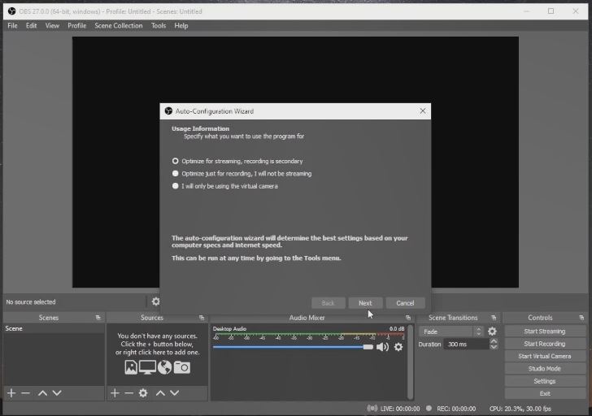The image size is (592, 416).
Task: Click Next in Auto-Configuration Wizard
Action: pos(365,303)
